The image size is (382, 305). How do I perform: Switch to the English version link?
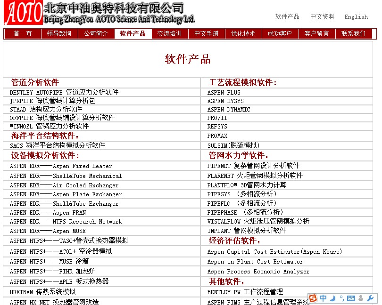pos(356,17)
